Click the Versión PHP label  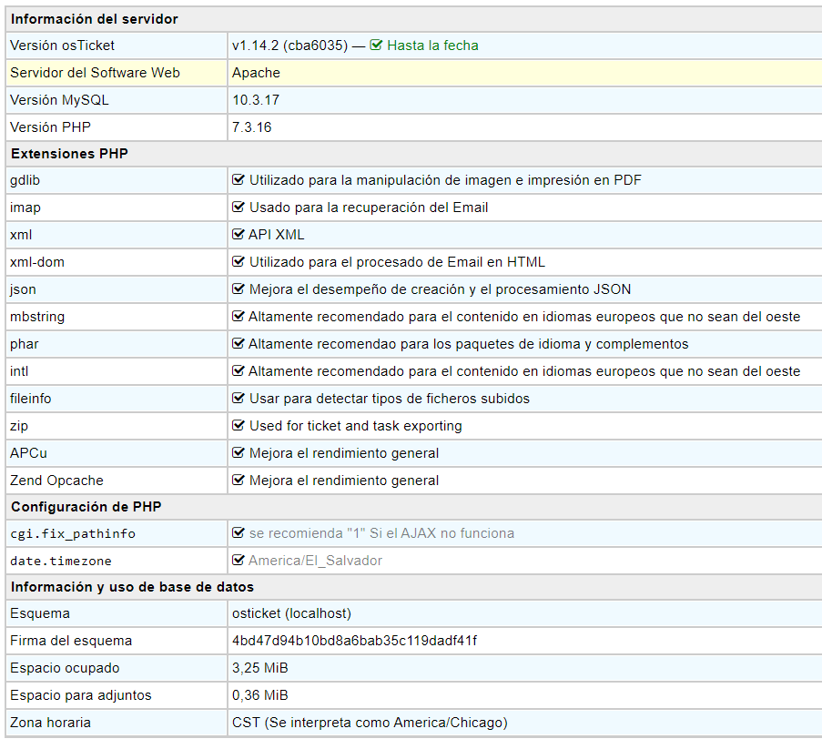50,127
